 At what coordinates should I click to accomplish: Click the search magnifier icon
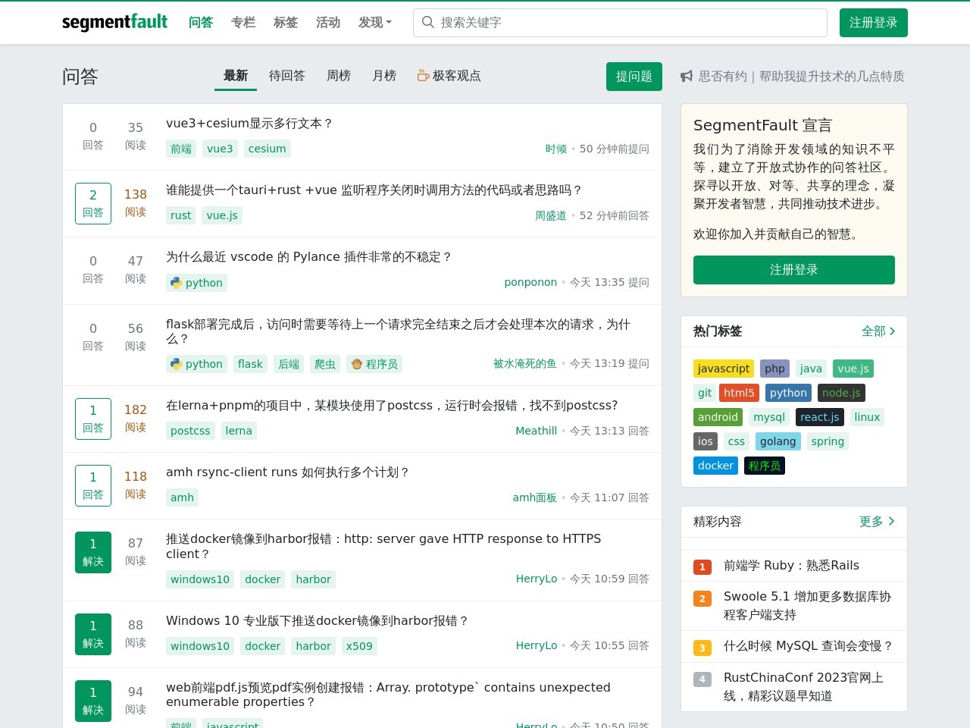[x=428, y=22]
